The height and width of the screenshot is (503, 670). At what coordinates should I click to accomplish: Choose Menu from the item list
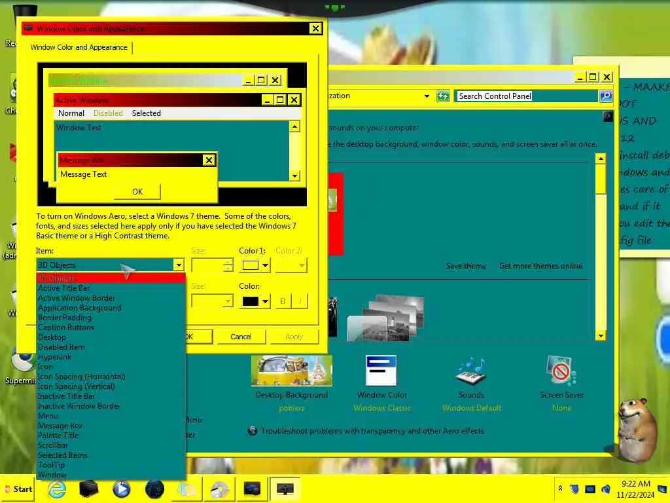[x=111, y=416]
